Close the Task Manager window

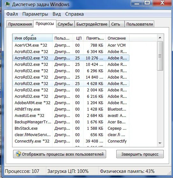[162, 3]
